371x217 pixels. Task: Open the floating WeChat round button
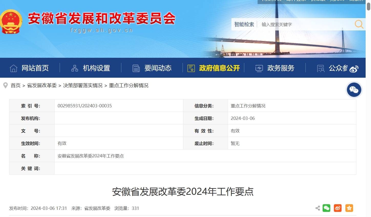[x=354, y=90]
